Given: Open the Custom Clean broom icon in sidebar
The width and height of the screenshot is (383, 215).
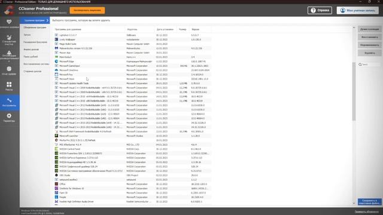Looking at the screenshot, I should pos(9,37).
